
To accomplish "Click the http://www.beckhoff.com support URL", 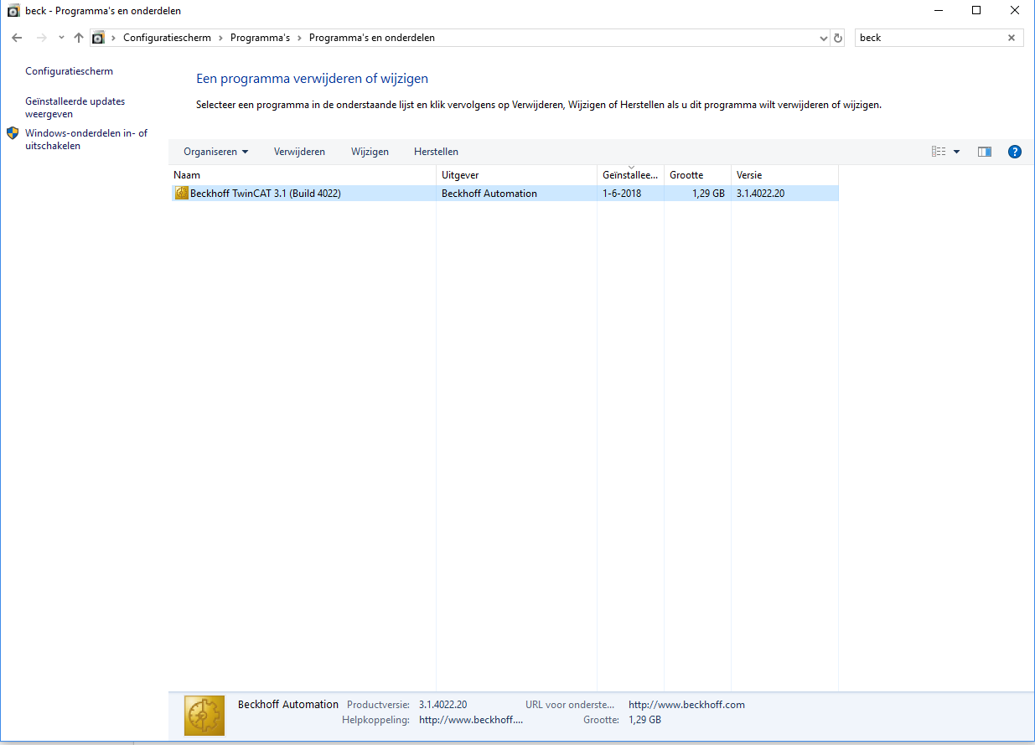I will [686, 705].
